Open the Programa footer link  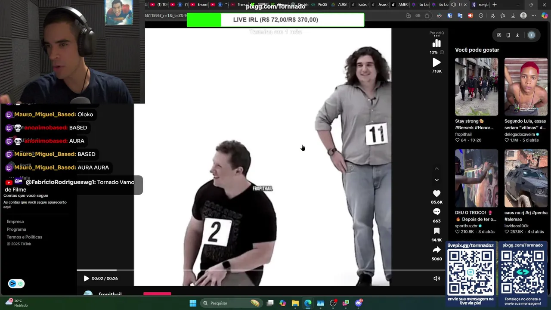point(16,229)
